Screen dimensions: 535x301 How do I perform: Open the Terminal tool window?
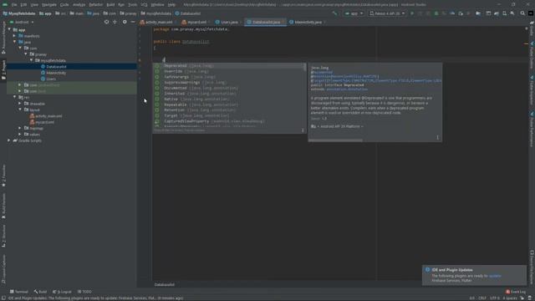click(19, 292)
